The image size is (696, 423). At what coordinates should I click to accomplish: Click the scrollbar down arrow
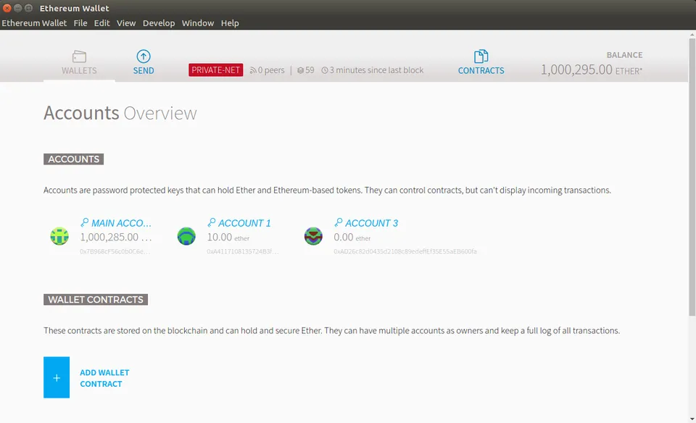point(692,419)
